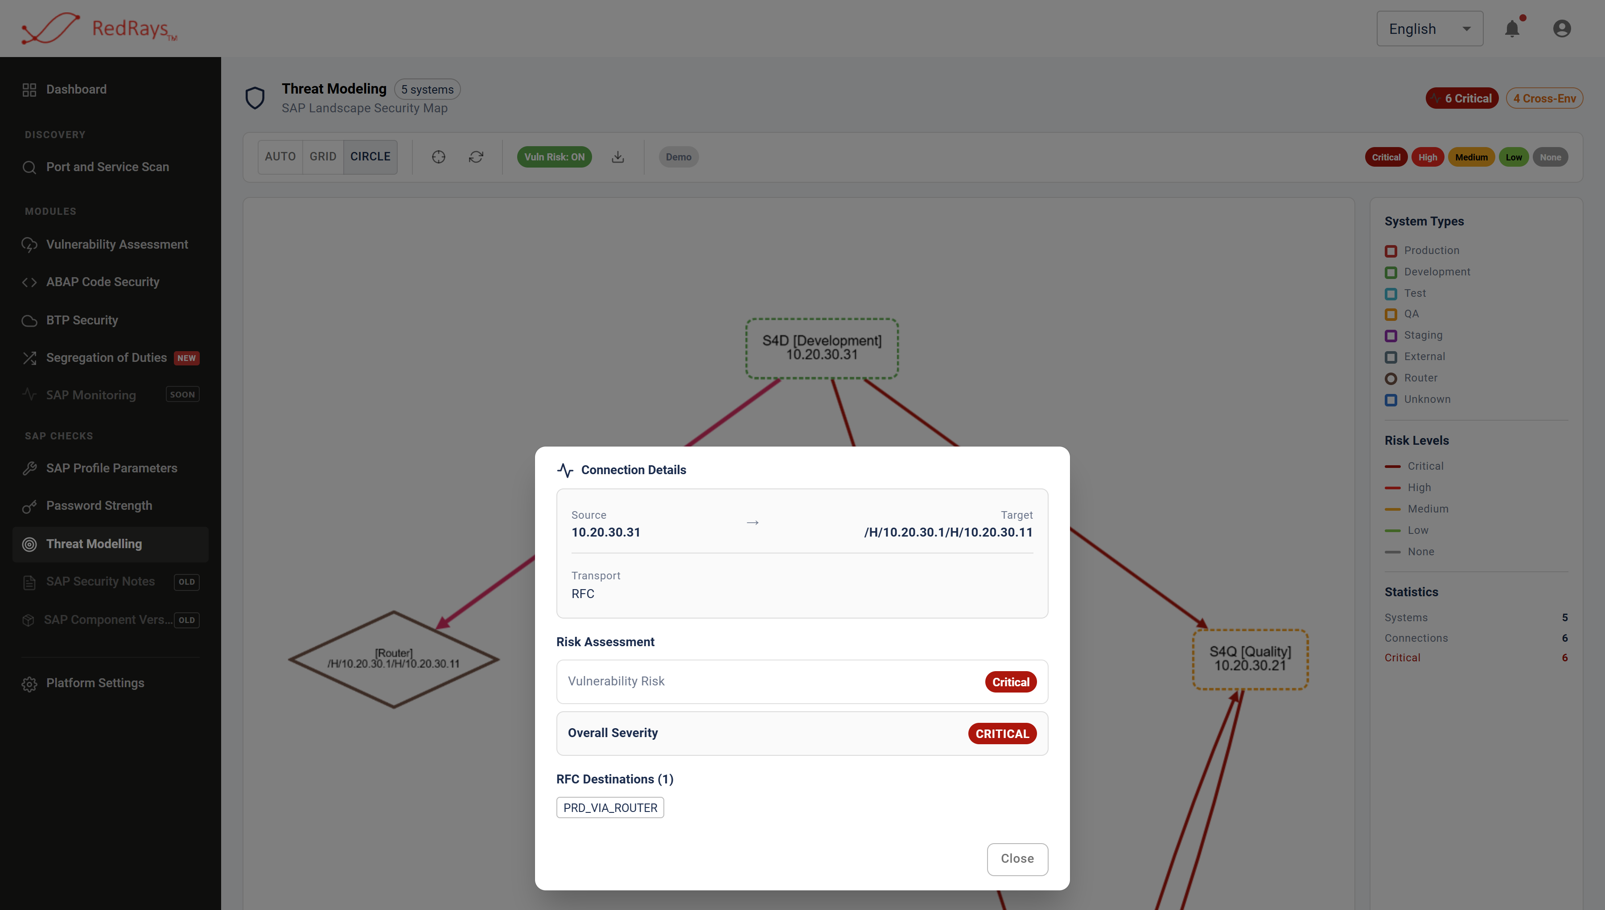Open Threat Modelling in the sidebar

point(111,545)
